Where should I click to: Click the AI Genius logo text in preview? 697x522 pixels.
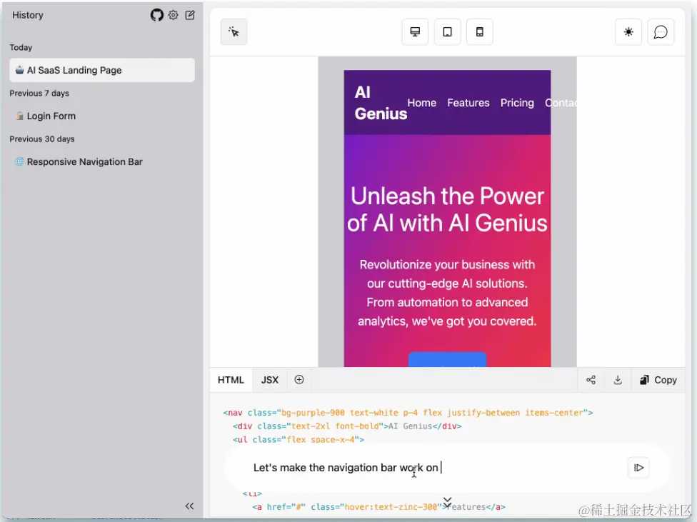coord(381,103)
